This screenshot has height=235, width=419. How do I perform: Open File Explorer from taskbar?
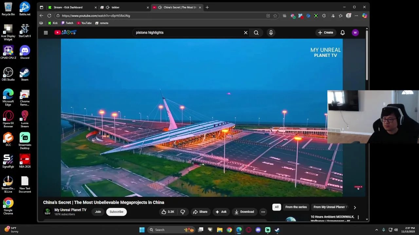pyautogui.click(x=220, y=230)
